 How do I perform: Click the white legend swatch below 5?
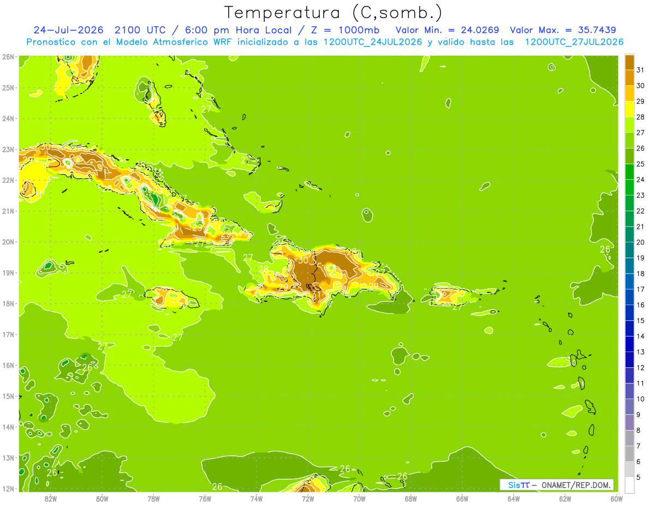[629, 485]
